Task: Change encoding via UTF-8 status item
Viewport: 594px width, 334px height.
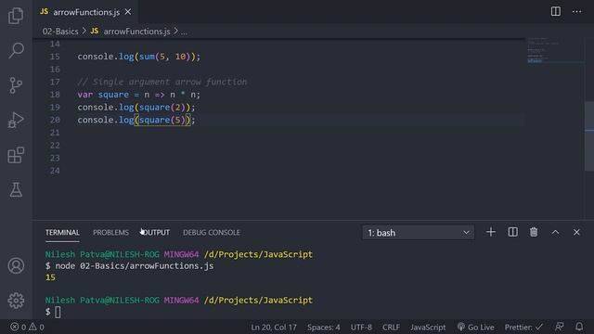Action: point(361,328)
